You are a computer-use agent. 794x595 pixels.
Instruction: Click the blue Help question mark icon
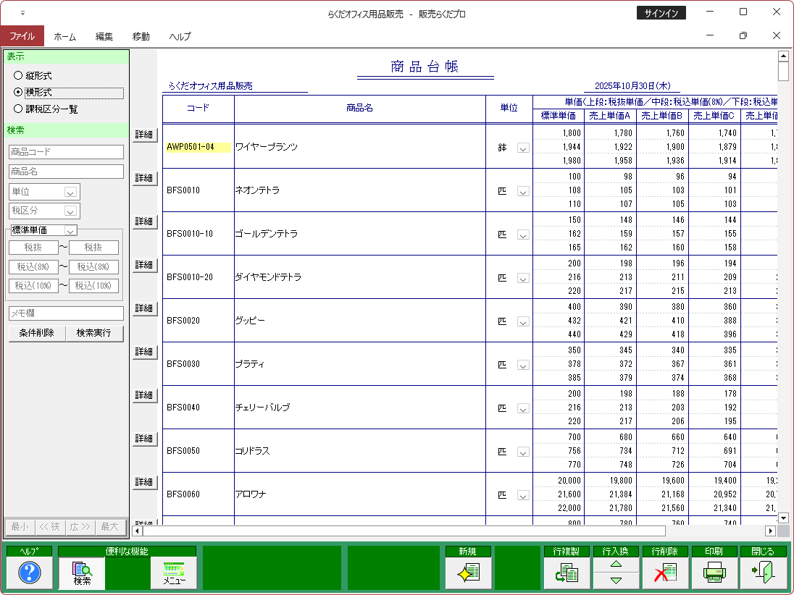click(x=29, y=573)
